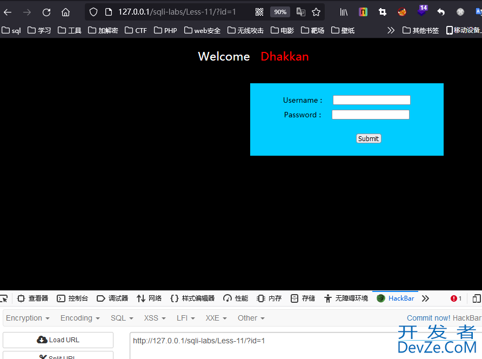Image resolution: width=482 pixels, height=359 pixels.
Task: Open the 工具 bookmarks folder
Action: [x=70, y=30]
